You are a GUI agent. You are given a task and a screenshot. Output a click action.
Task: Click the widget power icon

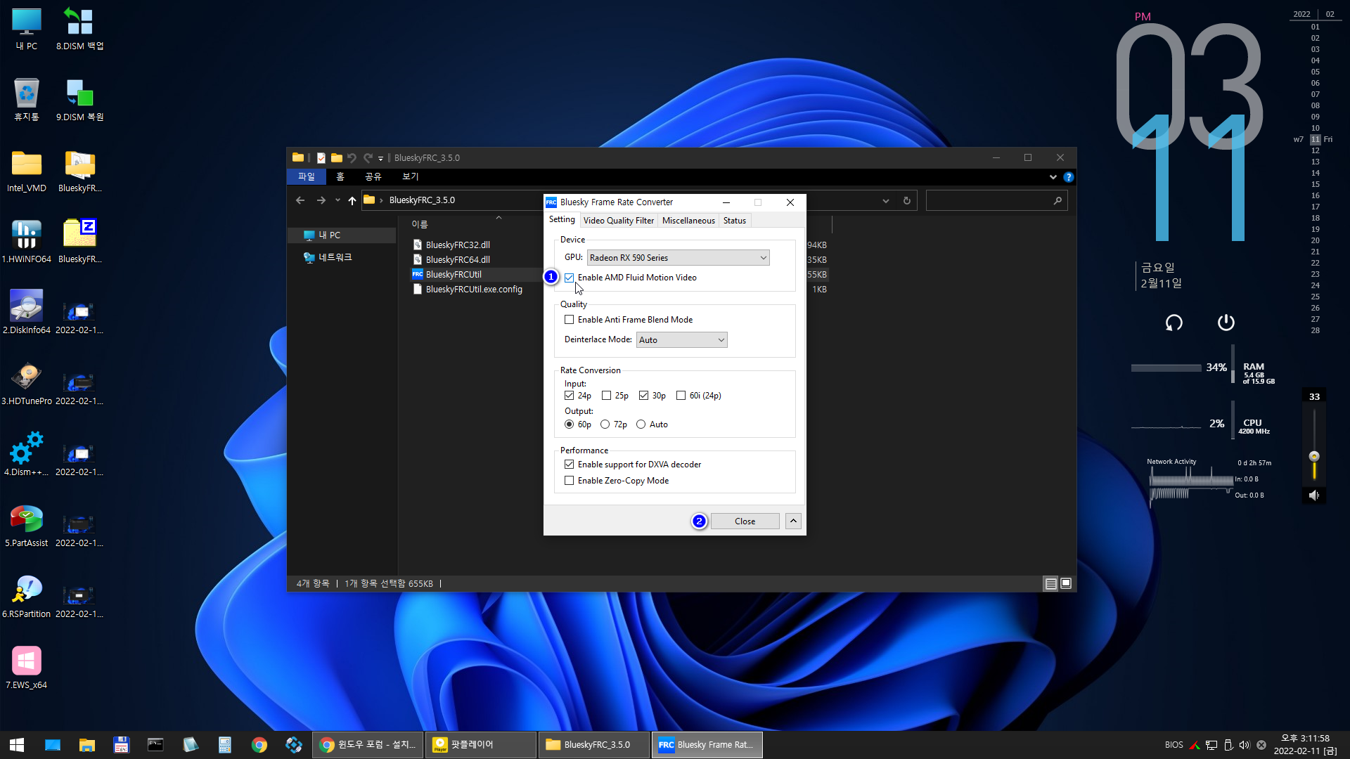1226,323
